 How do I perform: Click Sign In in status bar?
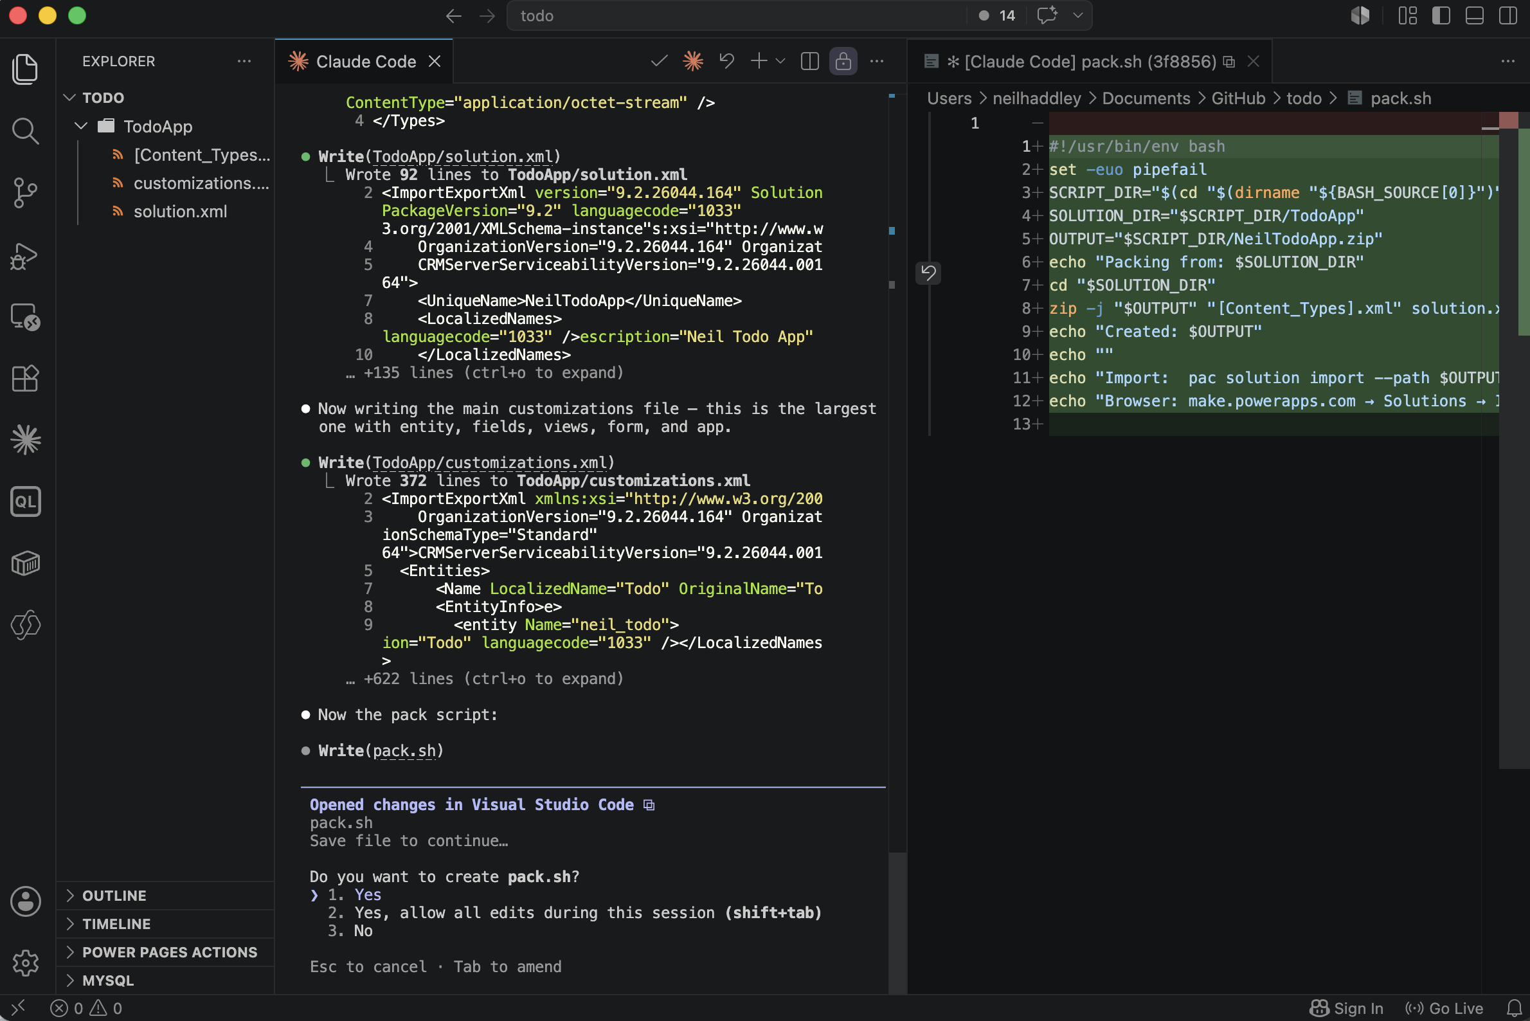pyautogui.click(x=1347, y=1008)
